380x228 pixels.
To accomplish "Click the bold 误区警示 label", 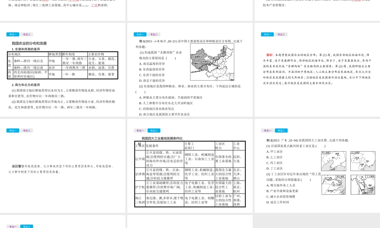I will tap(18, 166).
